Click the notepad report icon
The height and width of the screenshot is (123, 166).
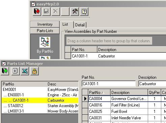click(x=15, y=71)
